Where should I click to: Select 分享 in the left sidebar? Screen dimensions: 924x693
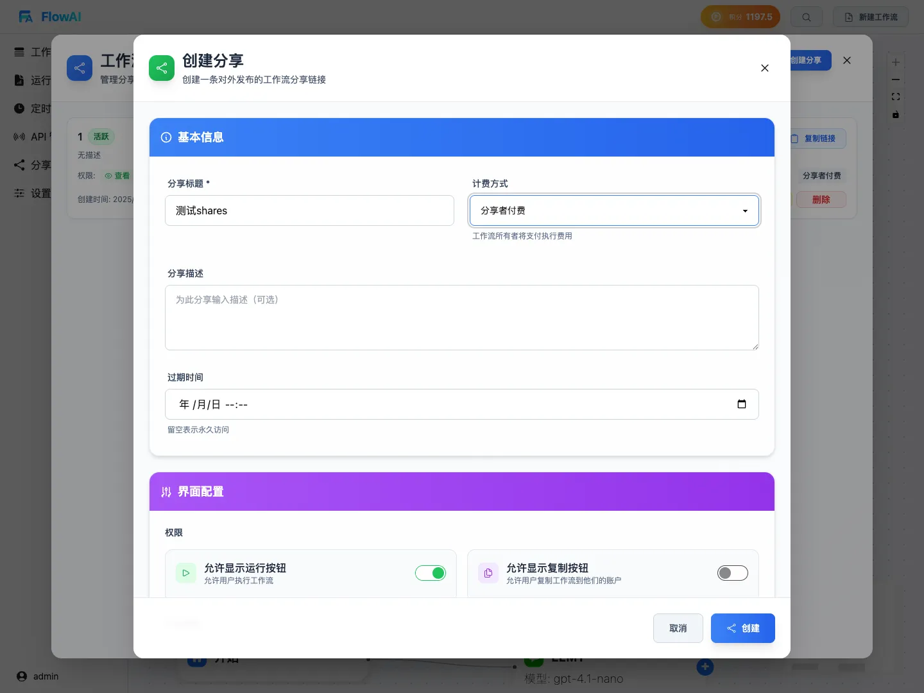(19, 165)
